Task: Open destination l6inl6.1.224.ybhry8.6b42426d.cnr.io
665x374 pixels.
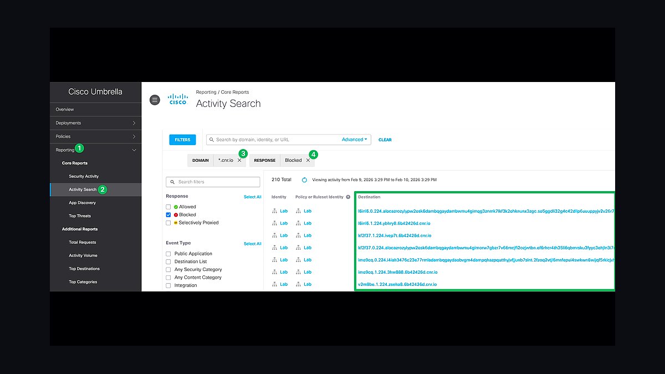Action: click(x=395, y=223)
